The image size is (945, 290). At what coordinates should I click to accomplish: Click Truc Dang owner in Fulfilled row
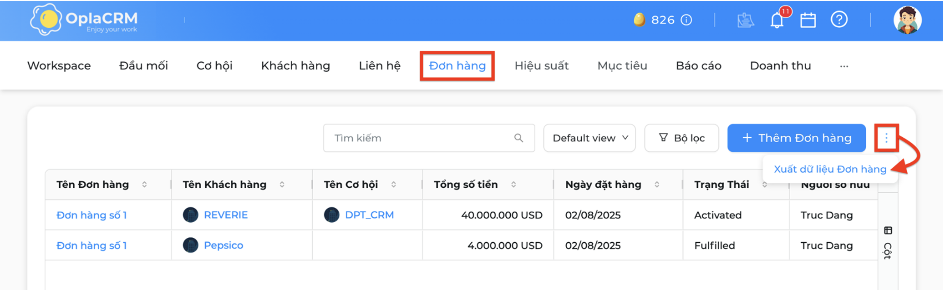point(827,245)
